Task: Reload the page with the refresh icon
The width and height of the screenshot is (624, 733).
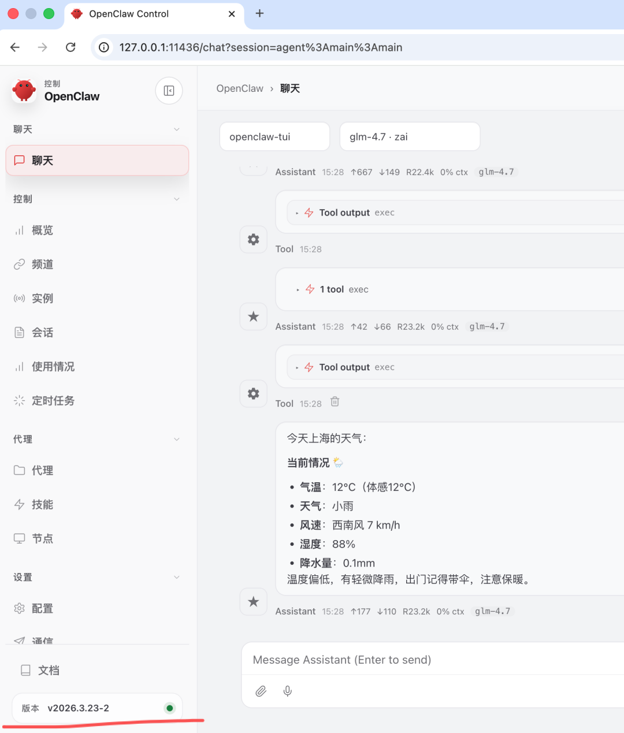Action: (70, 47)
